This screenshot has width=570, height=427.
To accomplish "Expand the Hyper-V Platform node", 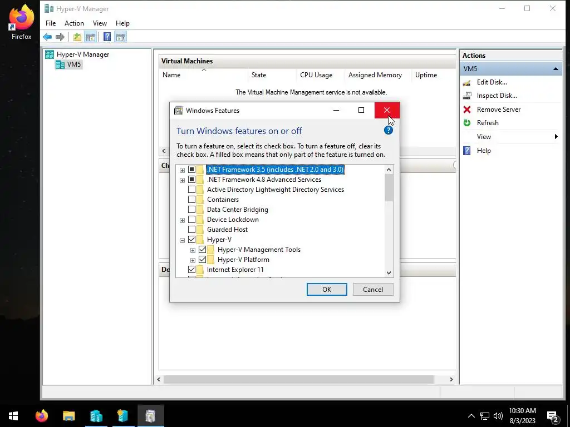I will pyautogui.click(x=193, y=260).
